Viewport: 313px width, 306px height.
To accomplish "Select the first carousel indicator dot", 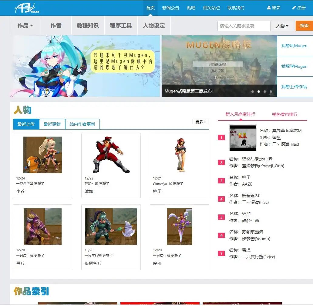I will (x=253, y=92).
